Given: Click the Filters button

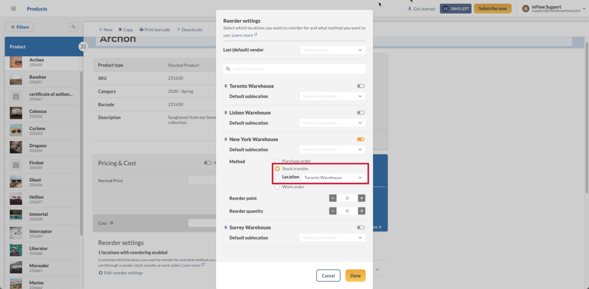Looking at the screenshot, I should coord(19,27).
